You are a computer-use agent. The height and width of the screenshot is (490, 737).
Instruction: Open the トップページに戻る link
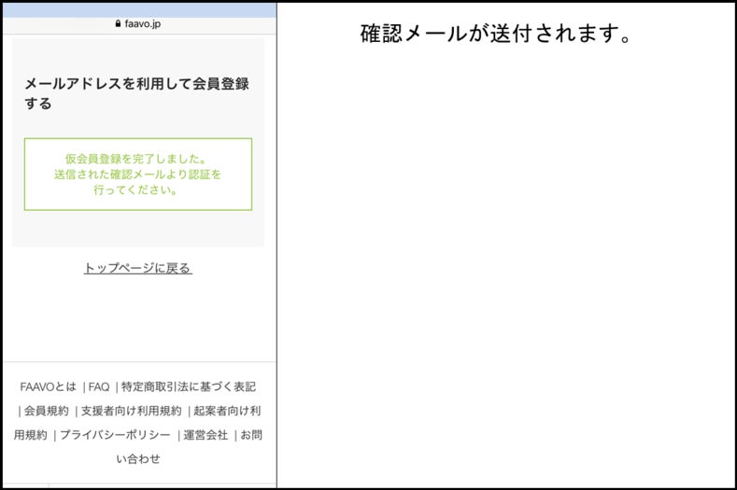137,268
